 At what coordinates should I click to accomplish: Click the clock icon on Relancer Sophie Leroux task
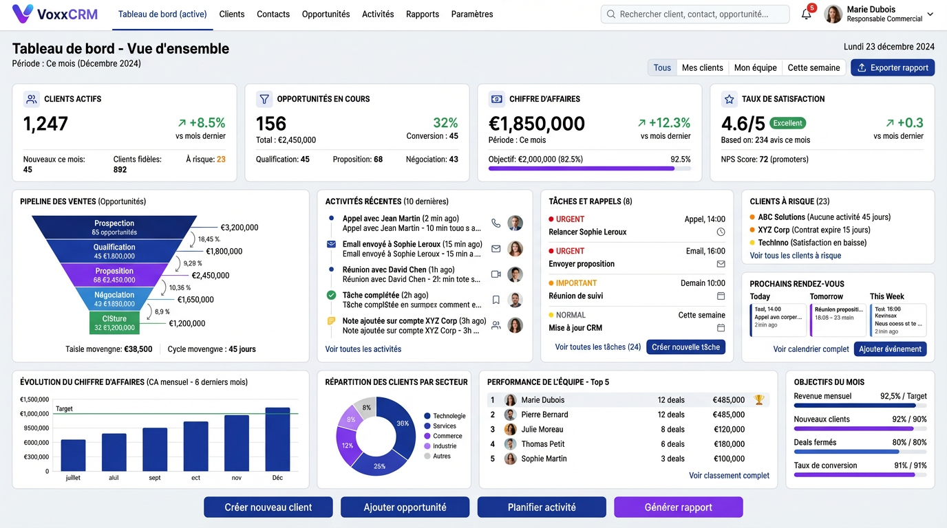click(721, 232)
